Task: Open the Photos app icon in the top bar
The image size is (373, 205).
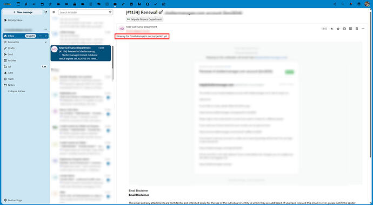Action: [x=131, y=4]
